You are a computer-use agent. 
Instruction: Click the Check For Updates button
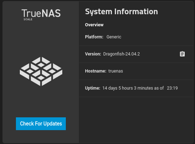[41, 124]
